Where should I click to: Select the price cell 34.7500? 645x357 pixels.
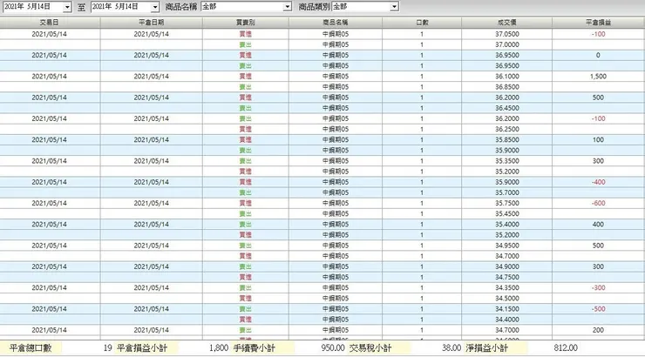point(506,277)
